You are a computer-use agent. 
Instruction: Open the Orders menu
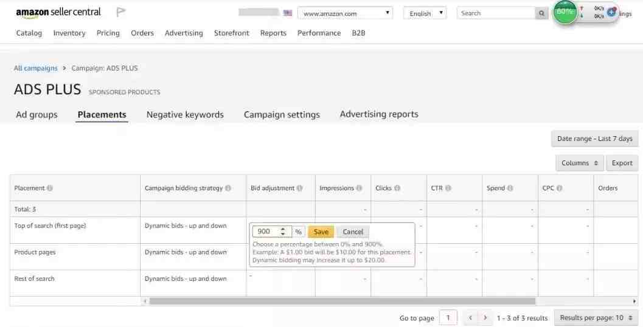(x=142, y=33)
